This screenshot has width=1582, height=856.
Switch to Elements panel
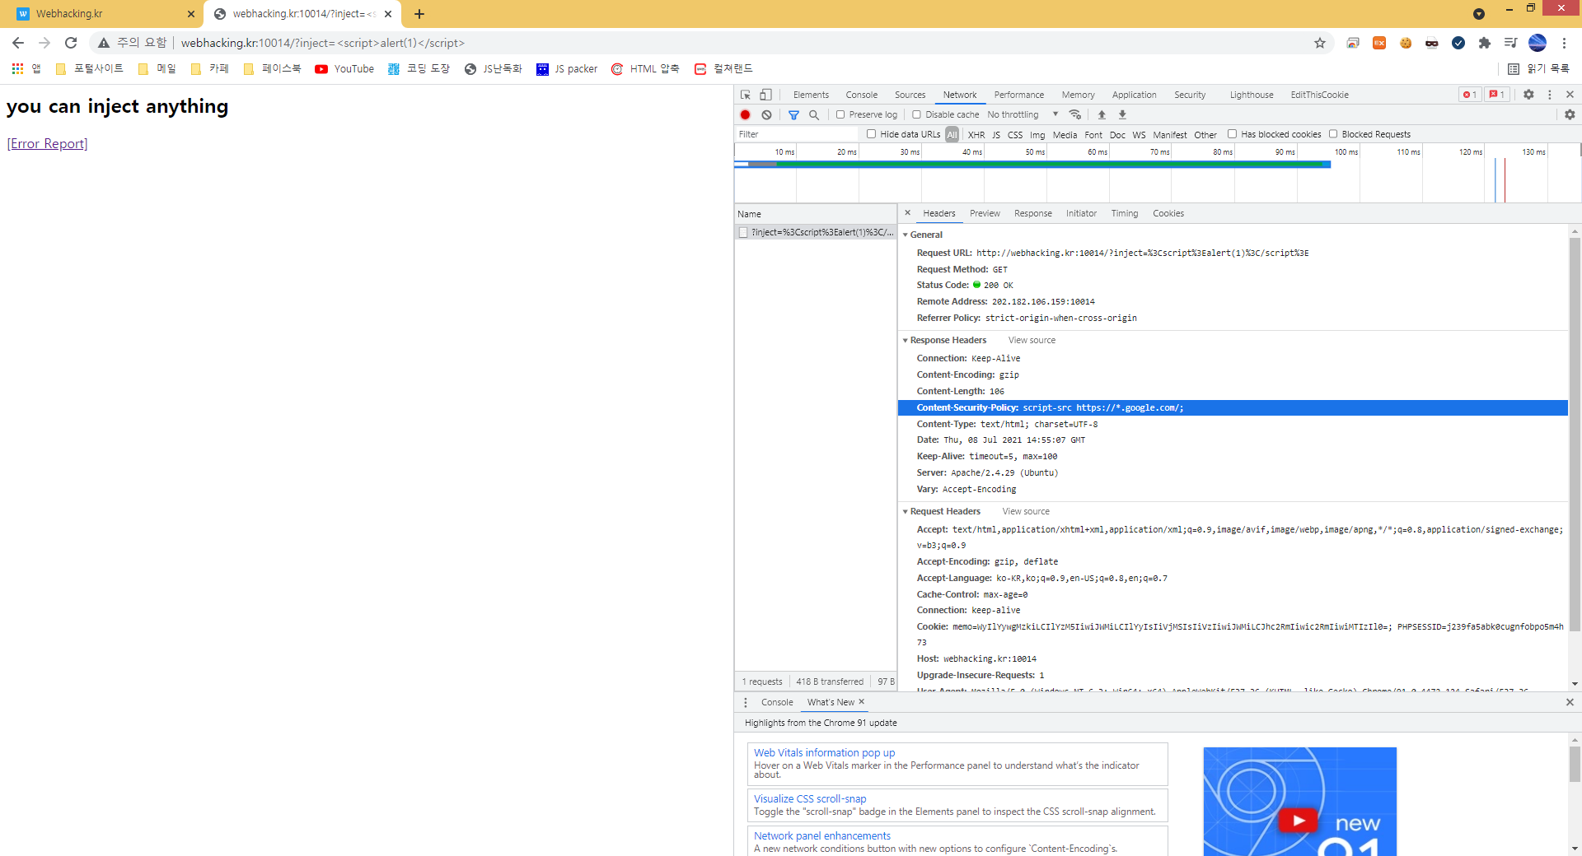(811, 95)
